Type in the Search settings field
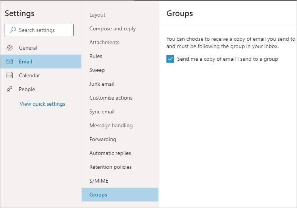Screen dimensions: 297x208 pyautogui.click(x=43, y=30)
